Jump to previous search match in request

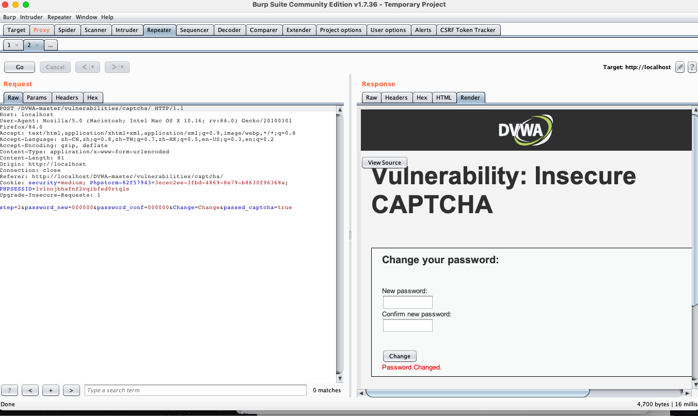point(30,390)
